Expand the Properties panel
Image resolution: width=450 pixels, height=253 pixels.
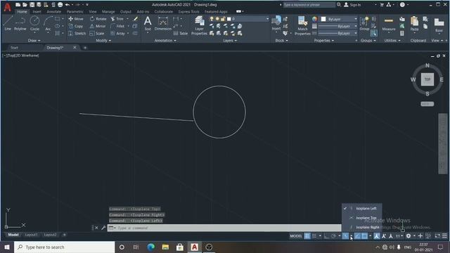tap(323, 41)
